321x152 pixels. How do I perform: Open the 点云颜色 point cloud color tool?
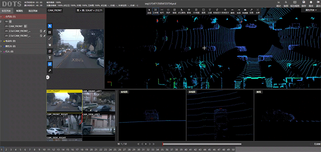[181, 11]
